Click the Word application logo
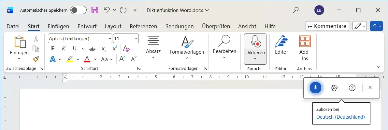The width and height of the screenshot is (388, 130). 10,10
